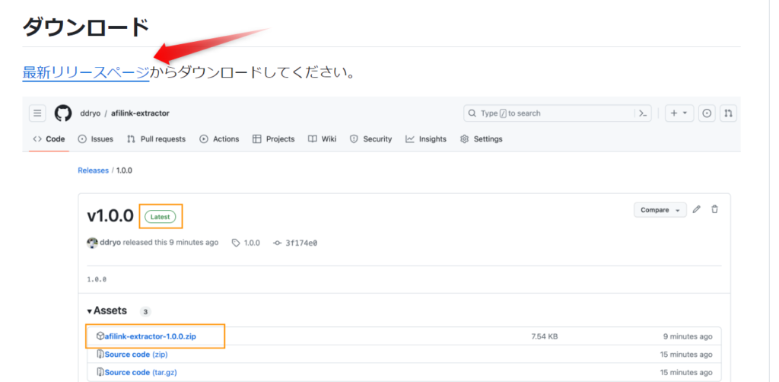779x382 pixels.
Task: Download Source code (tar.gz)
Action: point(141,372)
